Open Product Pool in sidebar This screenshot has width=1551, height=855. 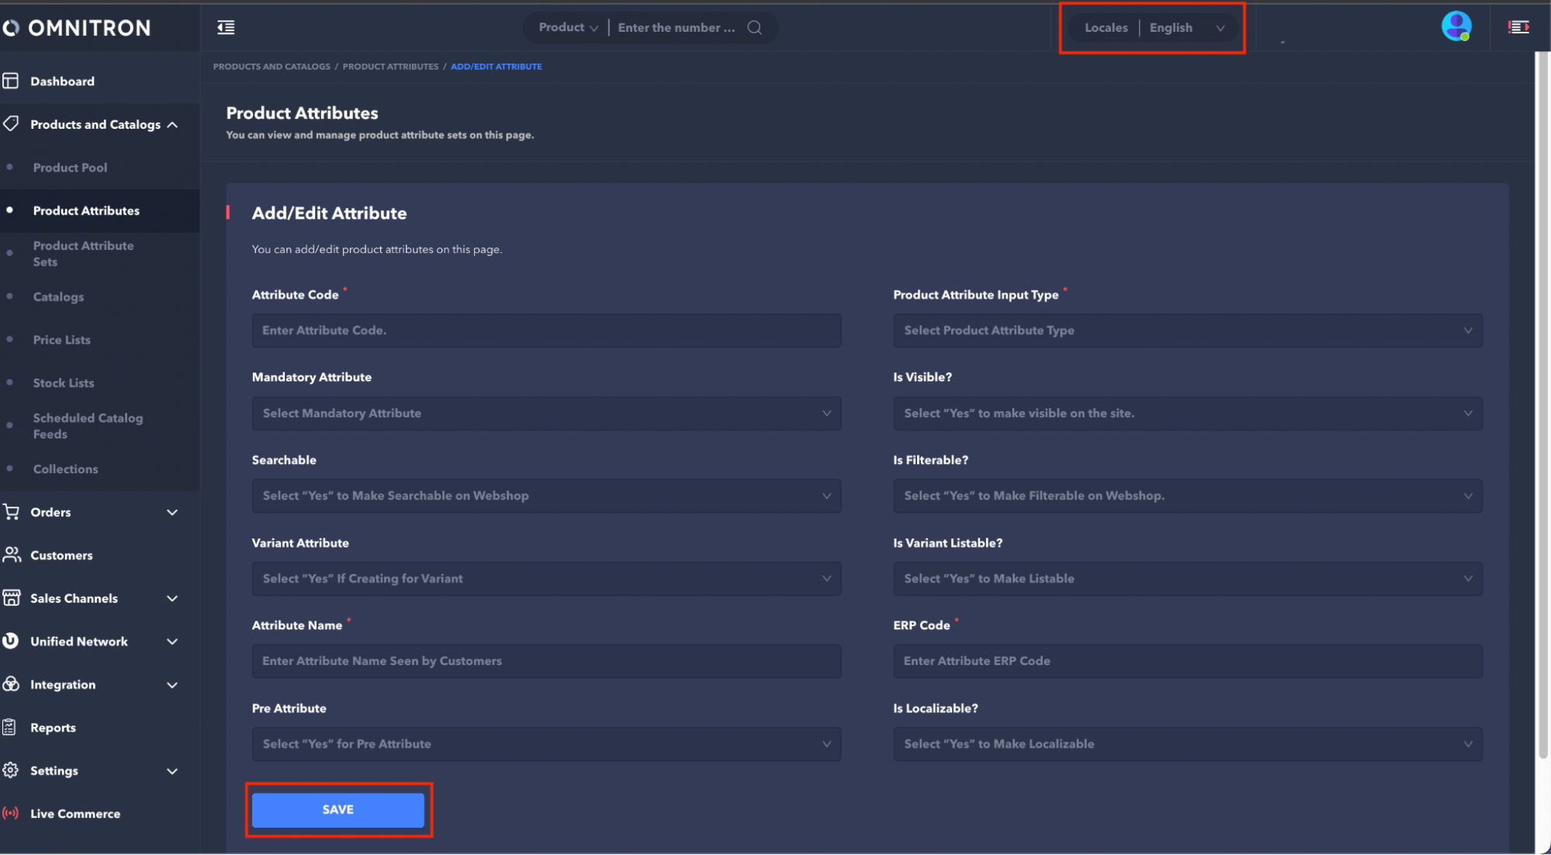(x=70, y=168)
